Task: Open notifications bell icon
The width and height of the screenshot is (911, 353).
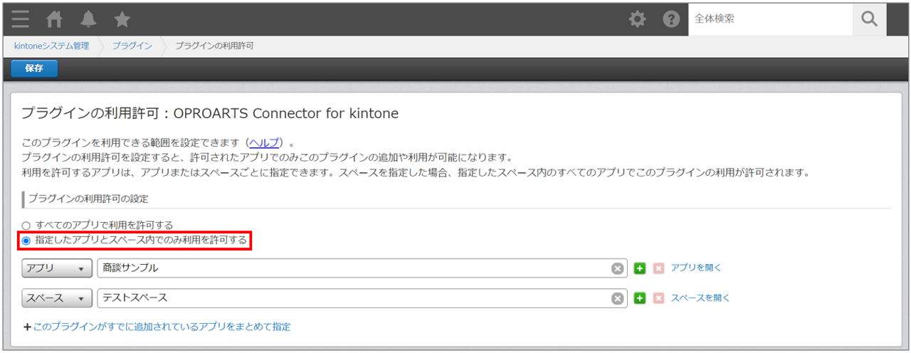Action: pos(88,19)
